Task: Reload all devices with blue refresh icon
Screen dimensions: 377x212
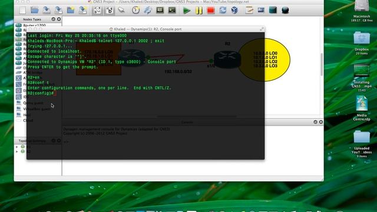Action: coord(223,11)
